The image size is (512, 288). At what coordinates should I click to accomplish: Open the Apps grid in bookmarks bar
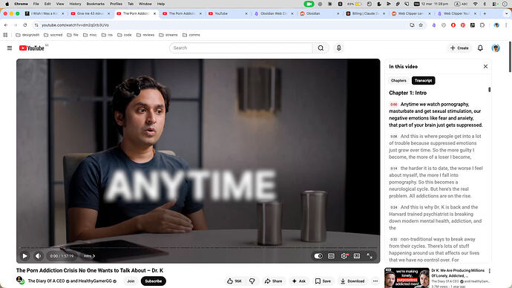coord(5,35)
